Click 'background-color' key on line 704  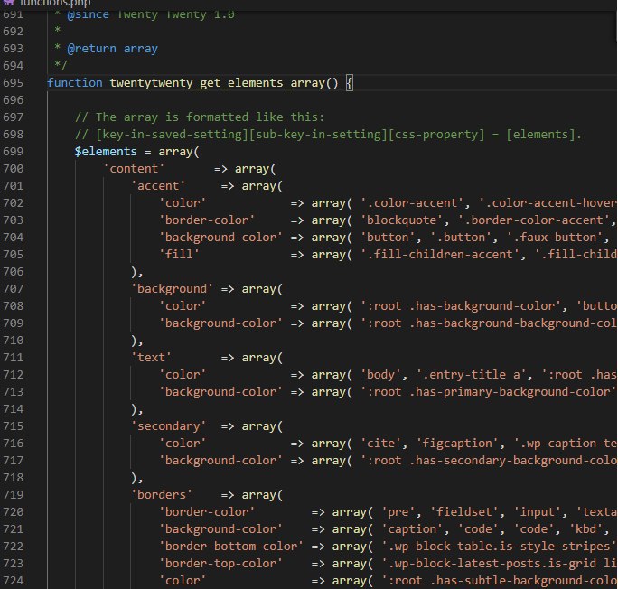[220, 238]
